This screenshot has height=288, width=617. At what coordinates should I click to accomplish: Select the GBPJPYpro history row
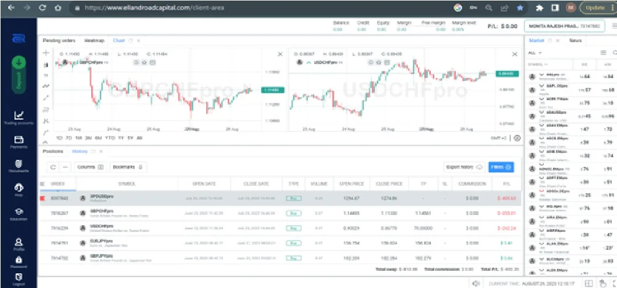tap(280, 258)
